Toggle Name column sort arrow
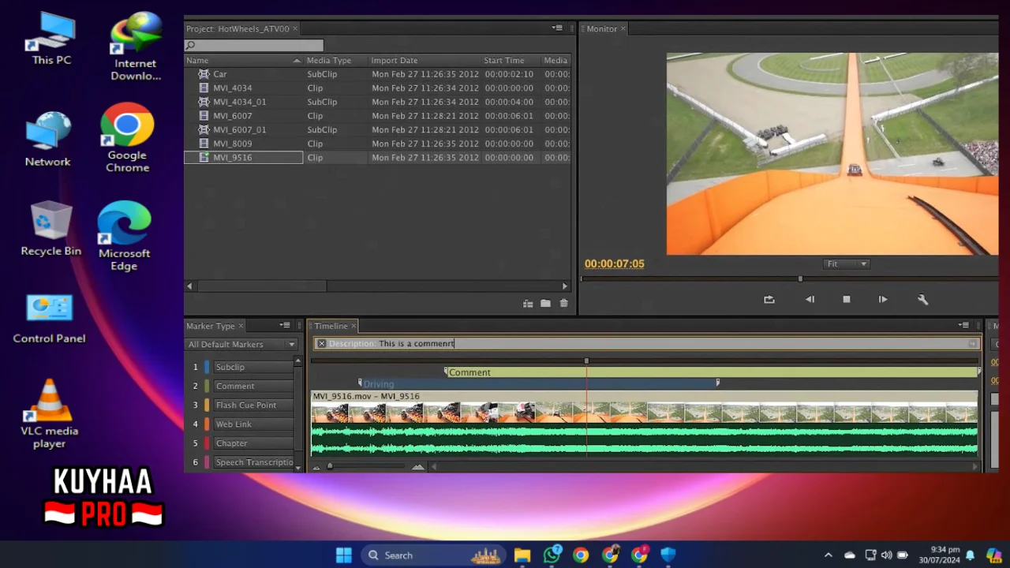The image size is (1010, 568). tap(297, 61)
